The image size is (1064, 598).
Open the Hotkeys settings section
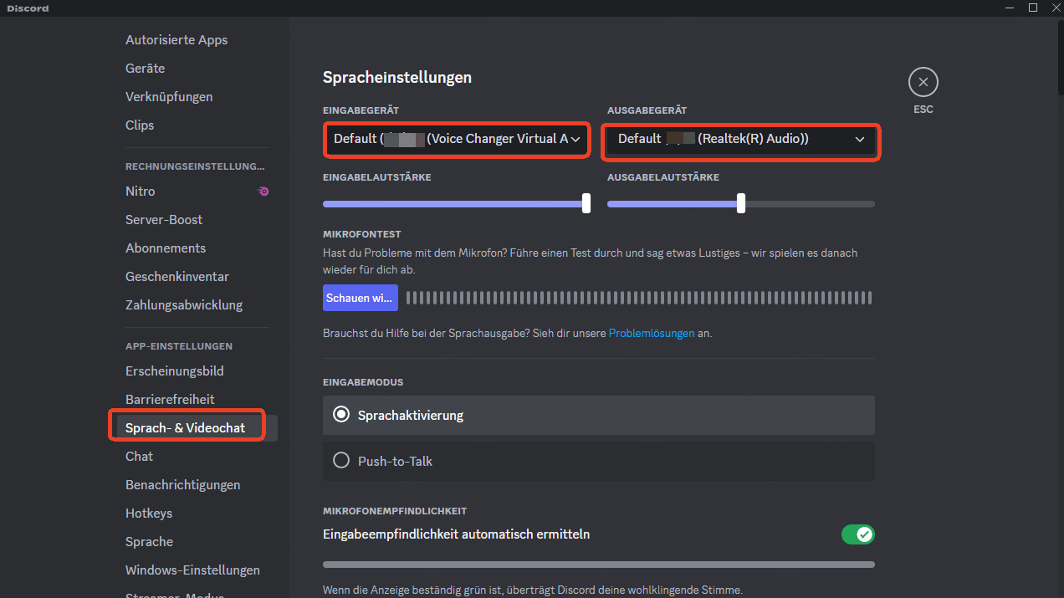coord(148,513)
